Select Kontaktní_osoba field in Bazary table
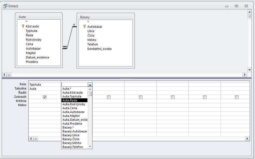 point(99,49)
